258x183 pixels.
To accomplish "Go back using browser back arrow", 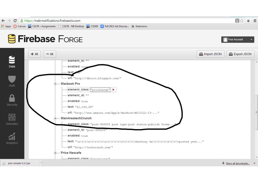I will (3, 21).
